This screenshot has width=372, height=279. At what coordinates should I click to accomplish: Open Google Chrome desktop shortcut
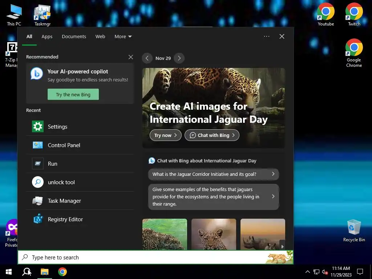pos(354,53)
